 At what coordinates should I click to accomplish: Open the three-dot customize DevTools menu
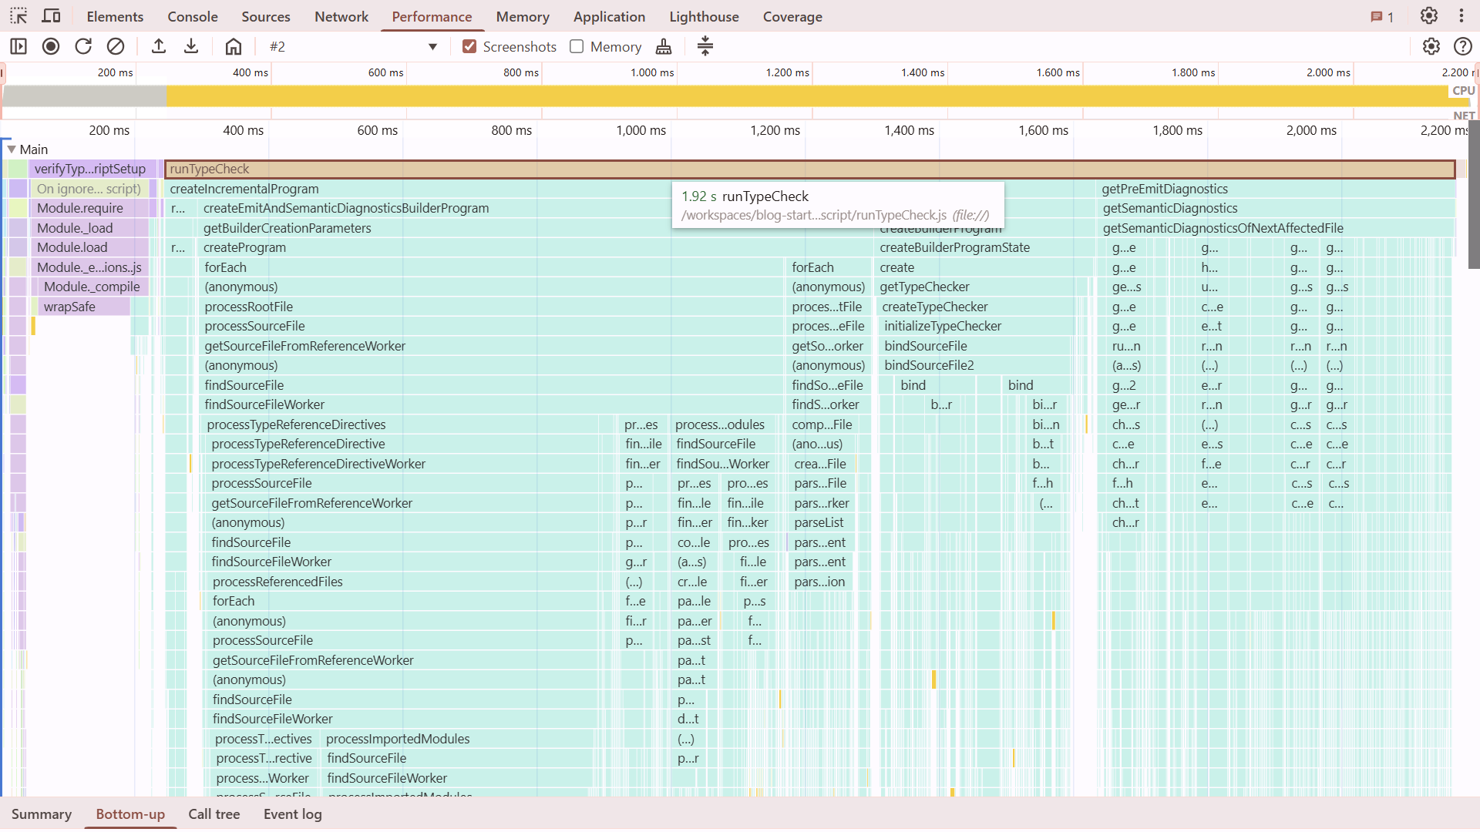coord(1462,15)
